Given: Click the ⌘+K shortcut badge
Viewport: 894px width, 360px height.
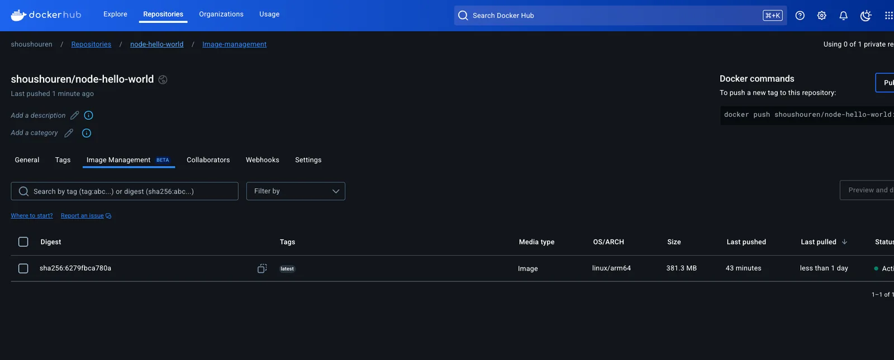Looking at the screenshot, I should pyautogui.click(x=773, y=16).
